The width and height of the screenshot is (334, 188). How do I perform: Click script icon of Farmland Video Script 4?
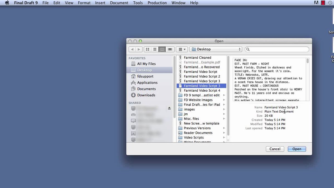tap(180, 91)
